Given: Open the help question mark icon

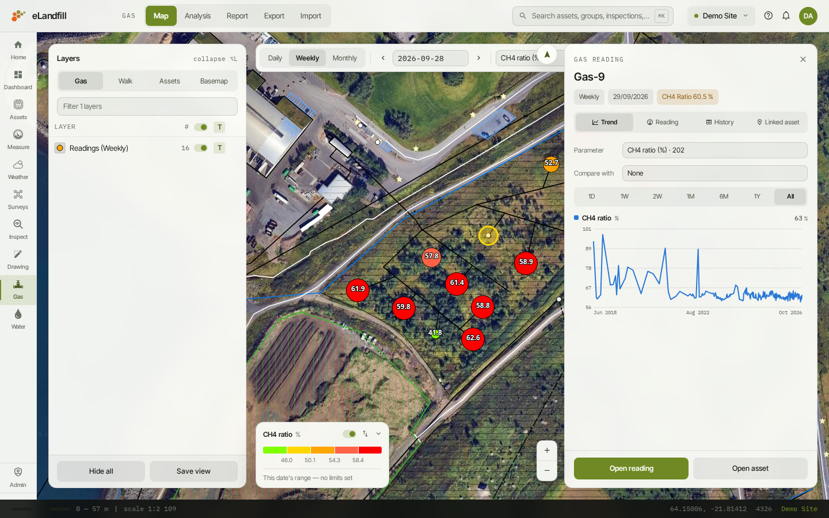Looking at the screenshot, I should tap(768, 16).
